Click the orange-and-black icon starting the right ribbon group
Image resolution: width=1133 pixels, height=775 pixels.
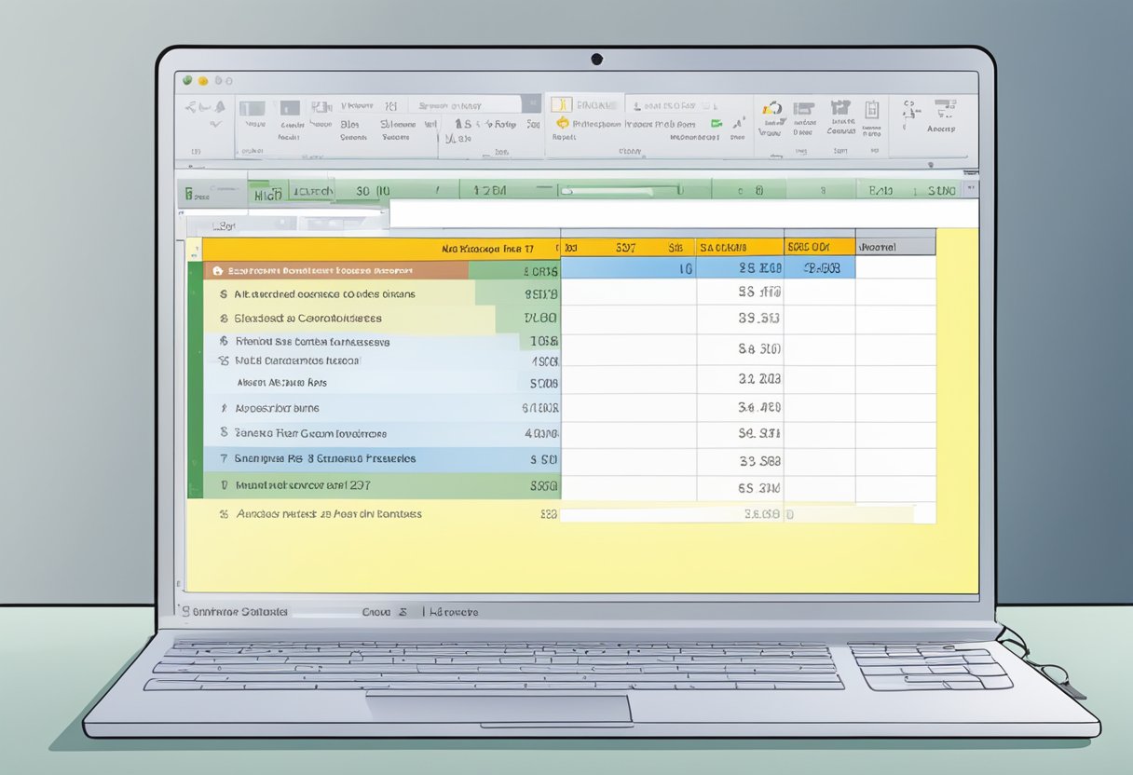[771, 108]
